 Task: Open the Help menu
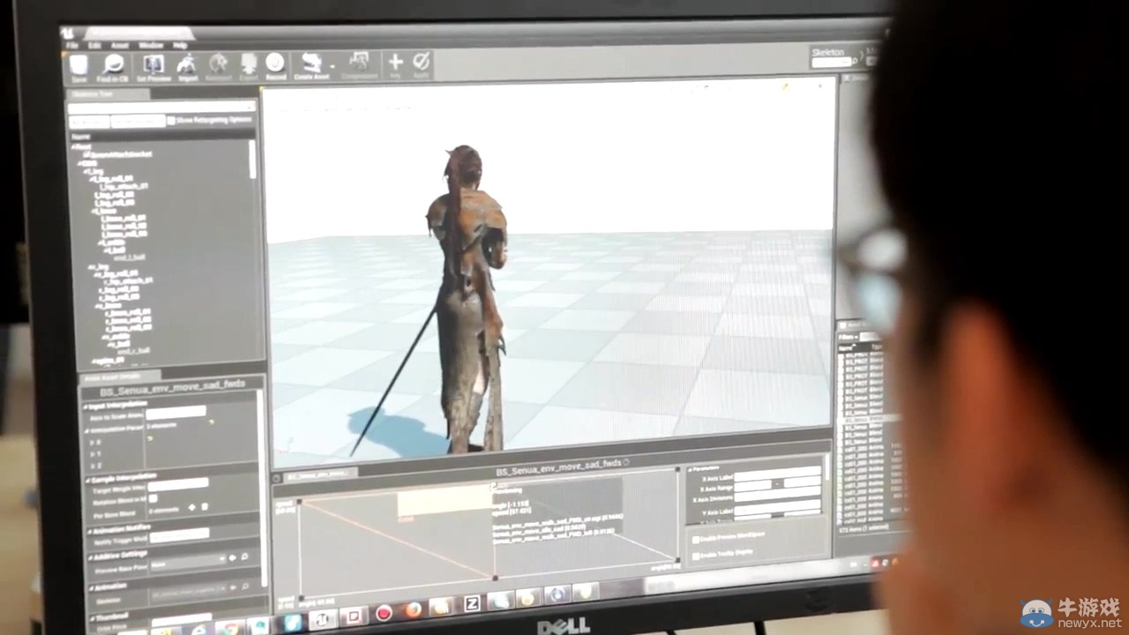[180, 45]
